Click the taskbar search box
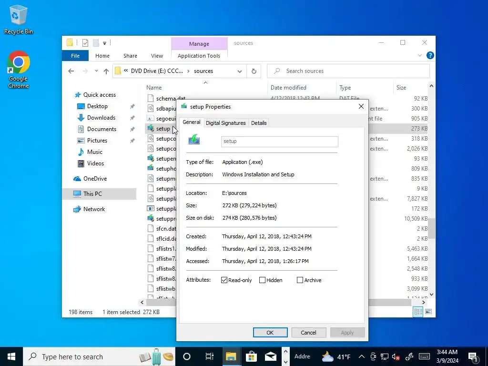Screen dimensions: 488x366 pos(99,356)
